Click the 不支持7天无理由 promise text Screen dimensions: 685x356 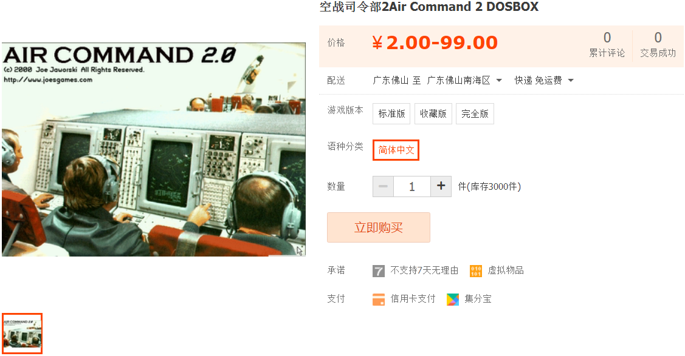coord(424,270)
